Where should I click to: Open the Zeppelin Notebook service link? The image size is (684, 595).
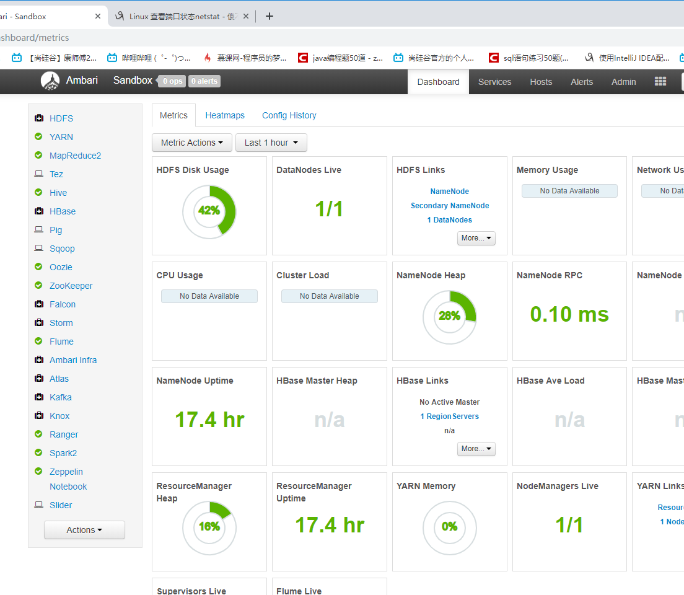point(68,479)
